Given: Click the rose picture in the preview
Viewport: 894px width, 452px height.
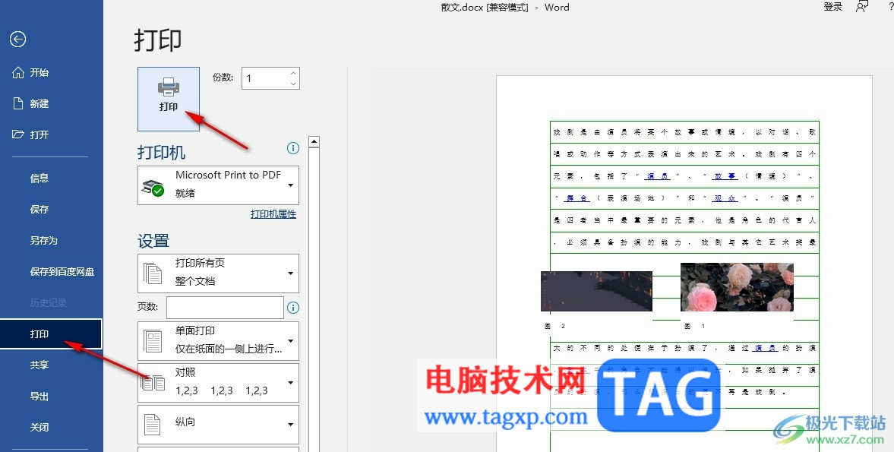Looking at the screenshot, I should tap(737, 287).
